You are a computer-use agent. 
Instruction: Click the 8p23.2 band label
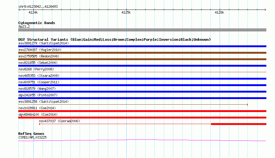[x=24, y=27]
